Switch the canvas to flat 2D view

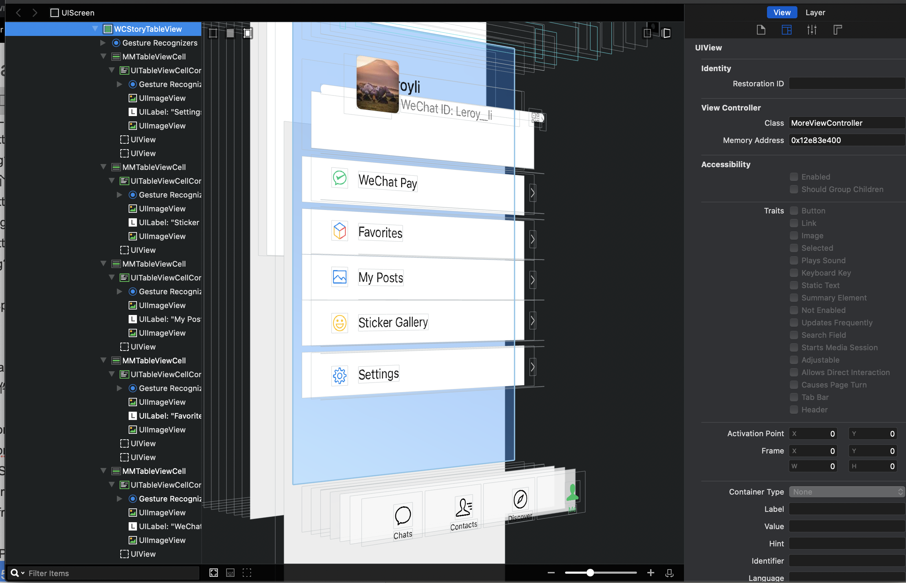tap(647, 33)
